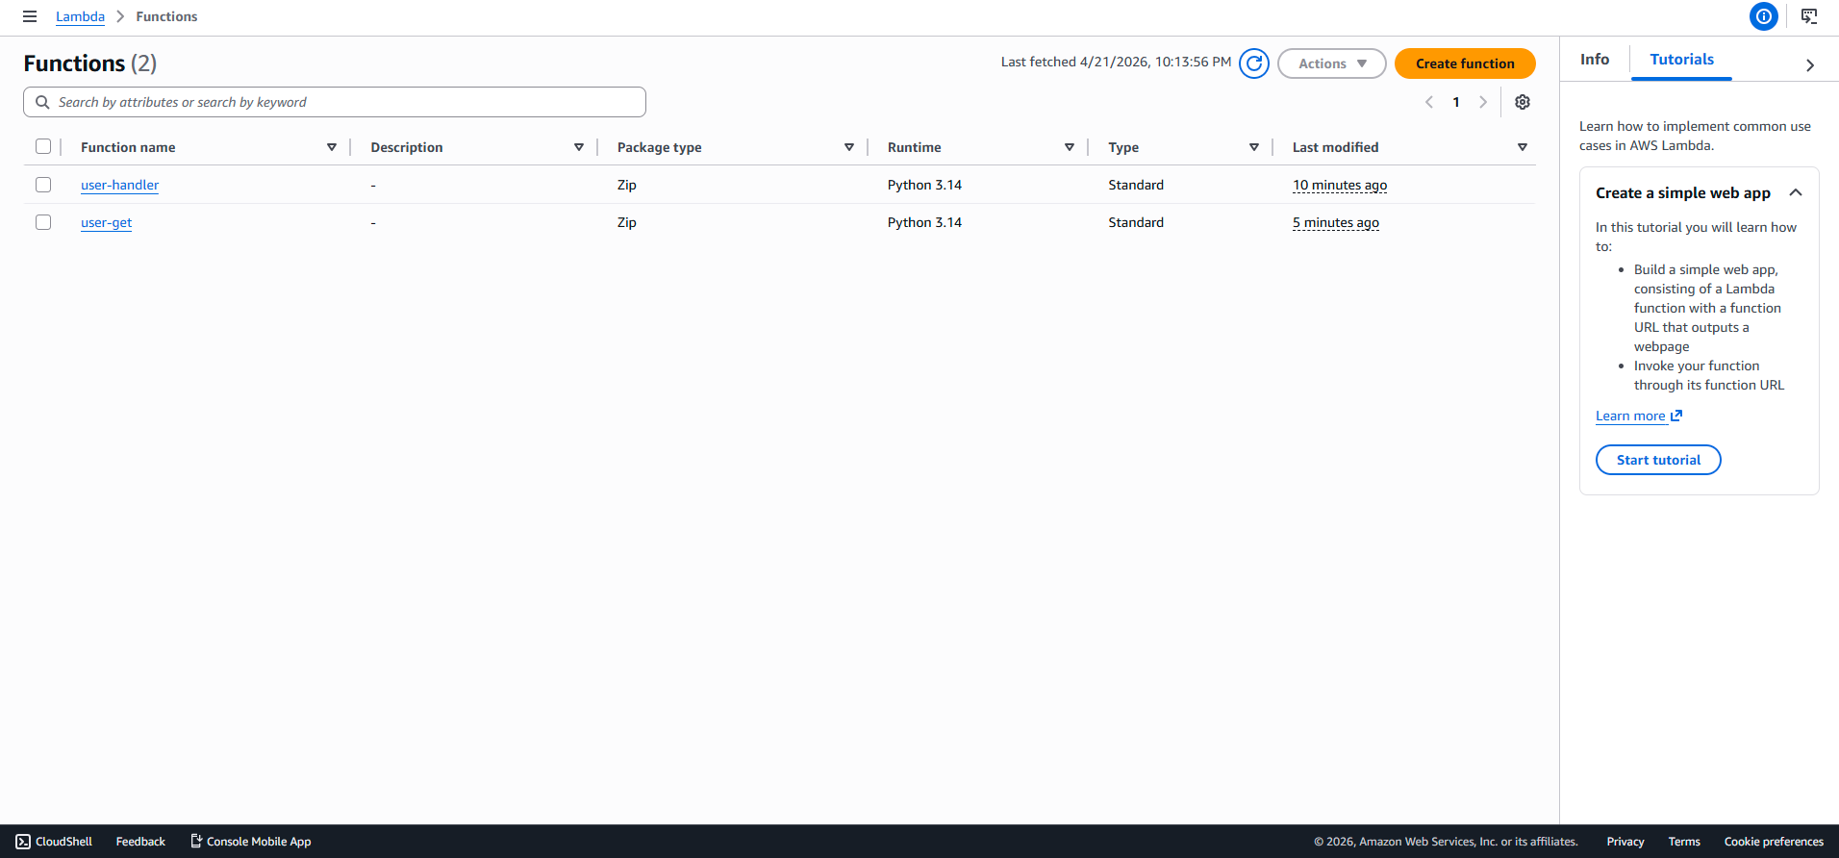Image resolution: width=1839 pixels, height=858 pixels.
Task: Click Zip in user-handler row
Action: click(627, 185)
